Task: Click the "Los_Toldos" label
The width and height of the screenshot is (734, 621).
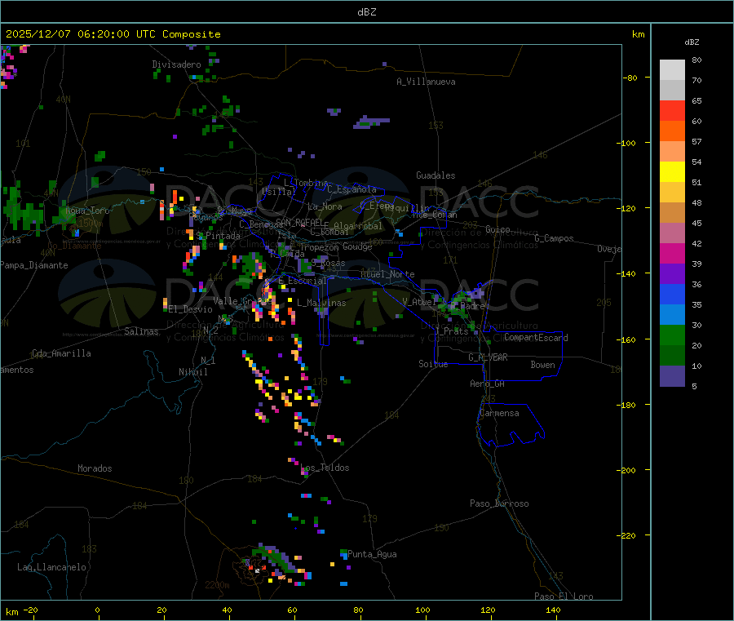Action: [325, 468]
